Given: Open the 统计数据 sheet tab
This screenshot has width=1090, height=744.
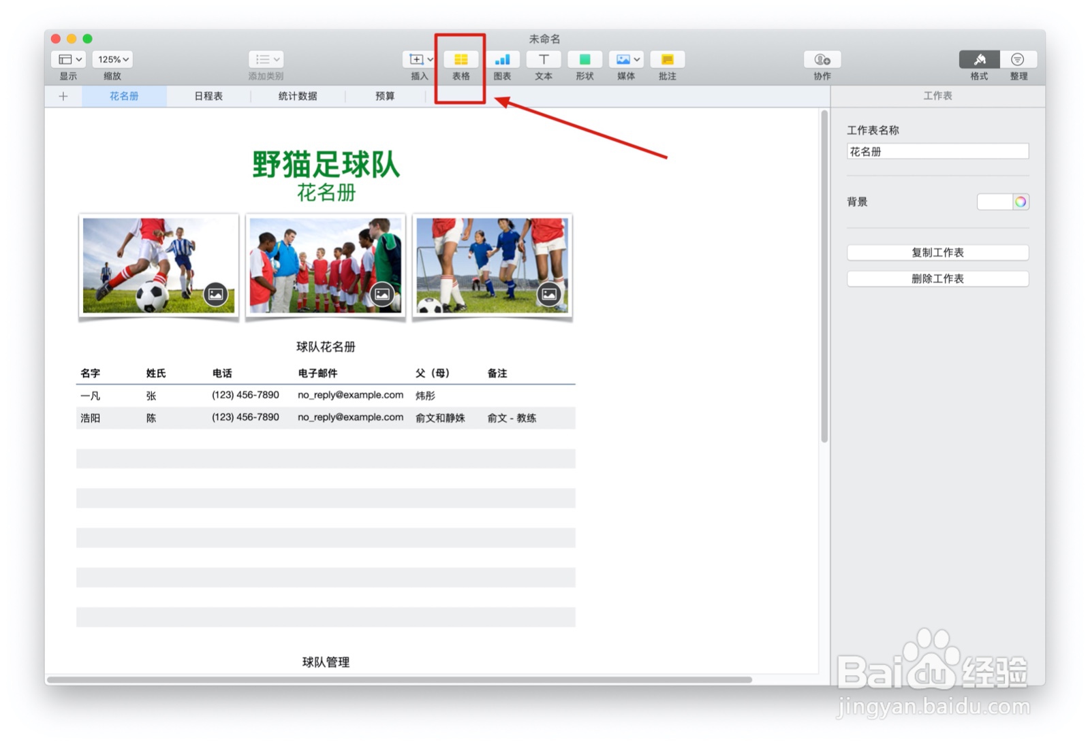Looking at the screenshot, I should pos(298,96).
